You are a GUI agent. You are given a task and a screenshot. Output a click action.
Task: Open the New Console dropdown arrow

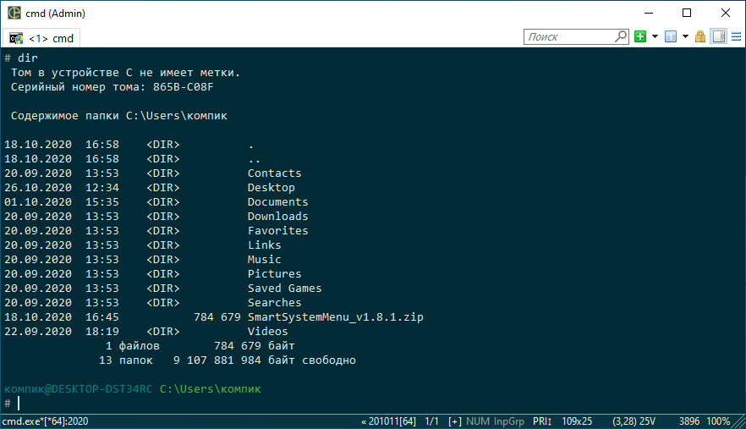655,36
